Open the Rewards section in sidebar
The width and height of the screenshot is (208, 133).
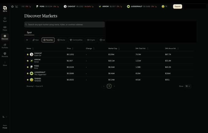point(5,55)
